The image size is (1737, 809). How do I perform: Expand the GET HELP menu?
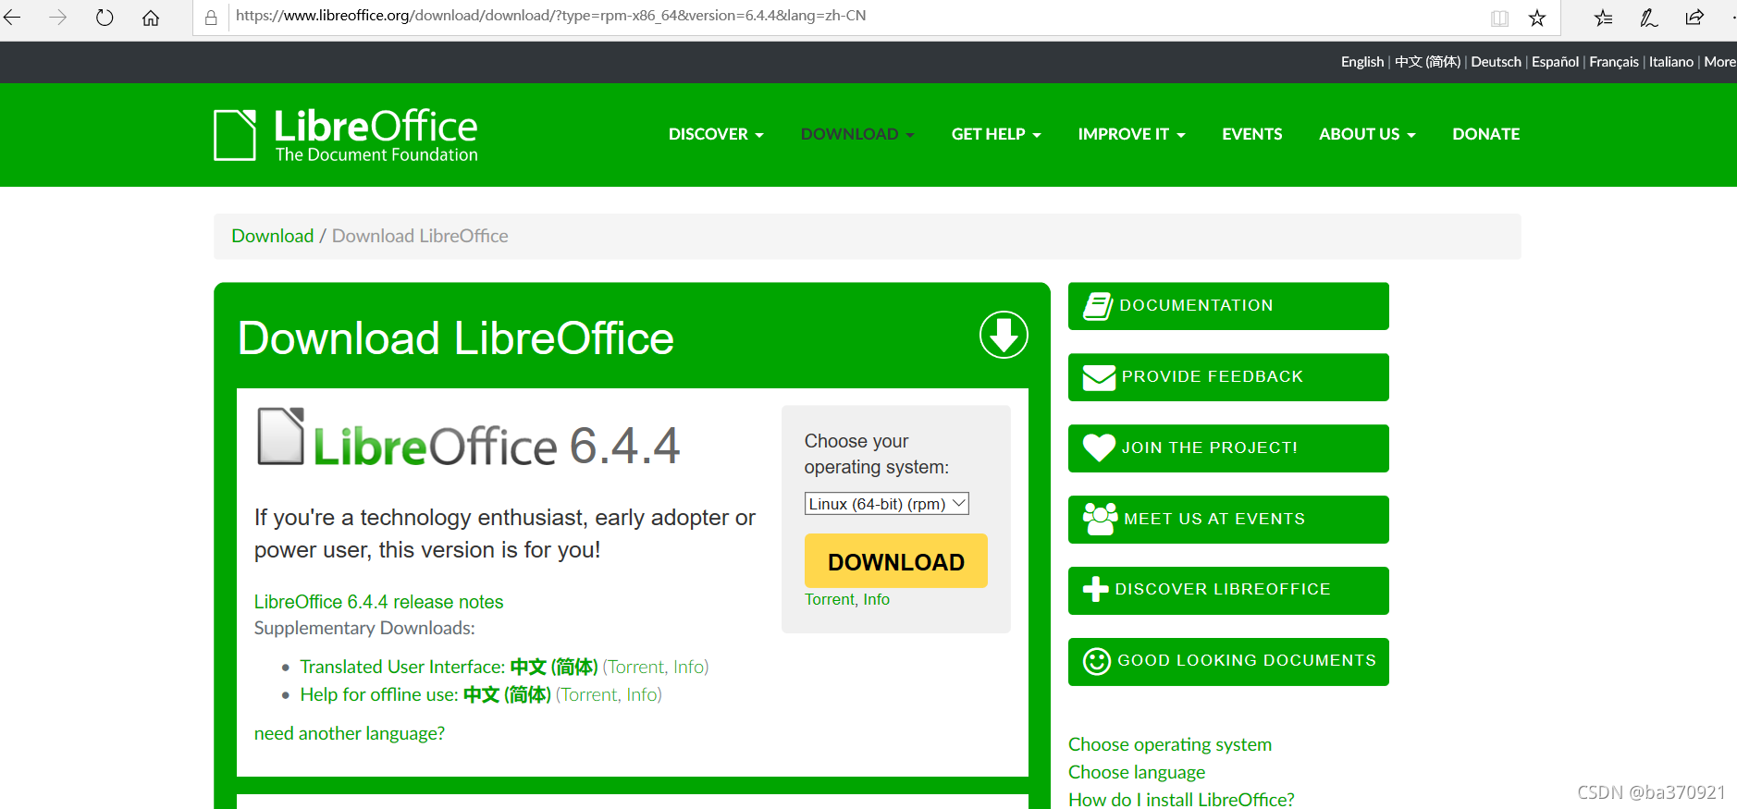click(996, 134)
